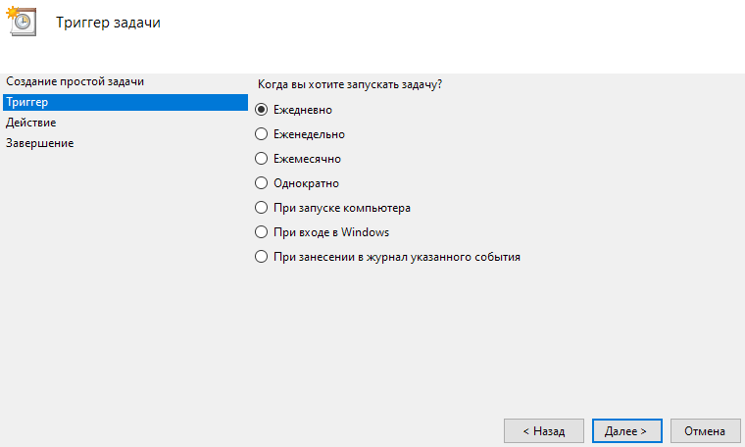This screenshot has height=447, width=745.
Task: Select the Ежедневно radio button
Action: click(x=261, y=110)
